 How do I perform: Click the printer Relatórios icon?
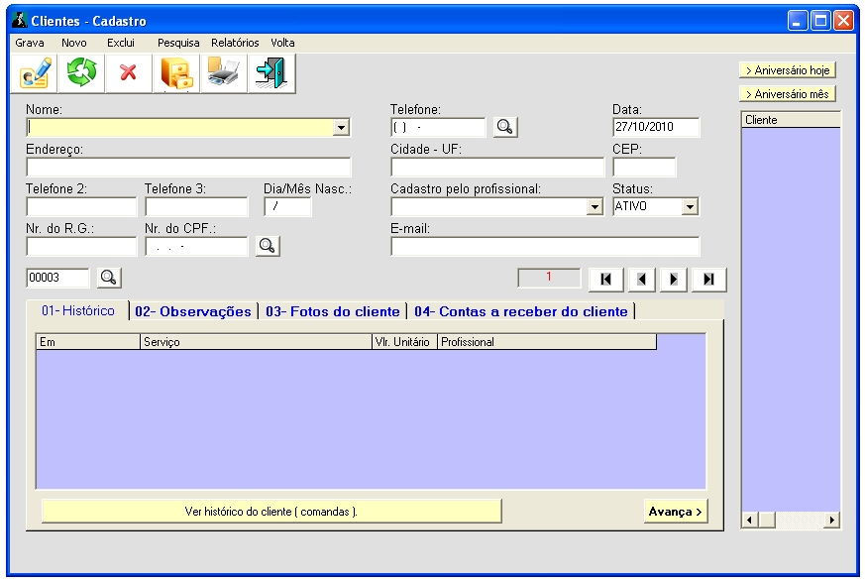click(x=223, y=73)
